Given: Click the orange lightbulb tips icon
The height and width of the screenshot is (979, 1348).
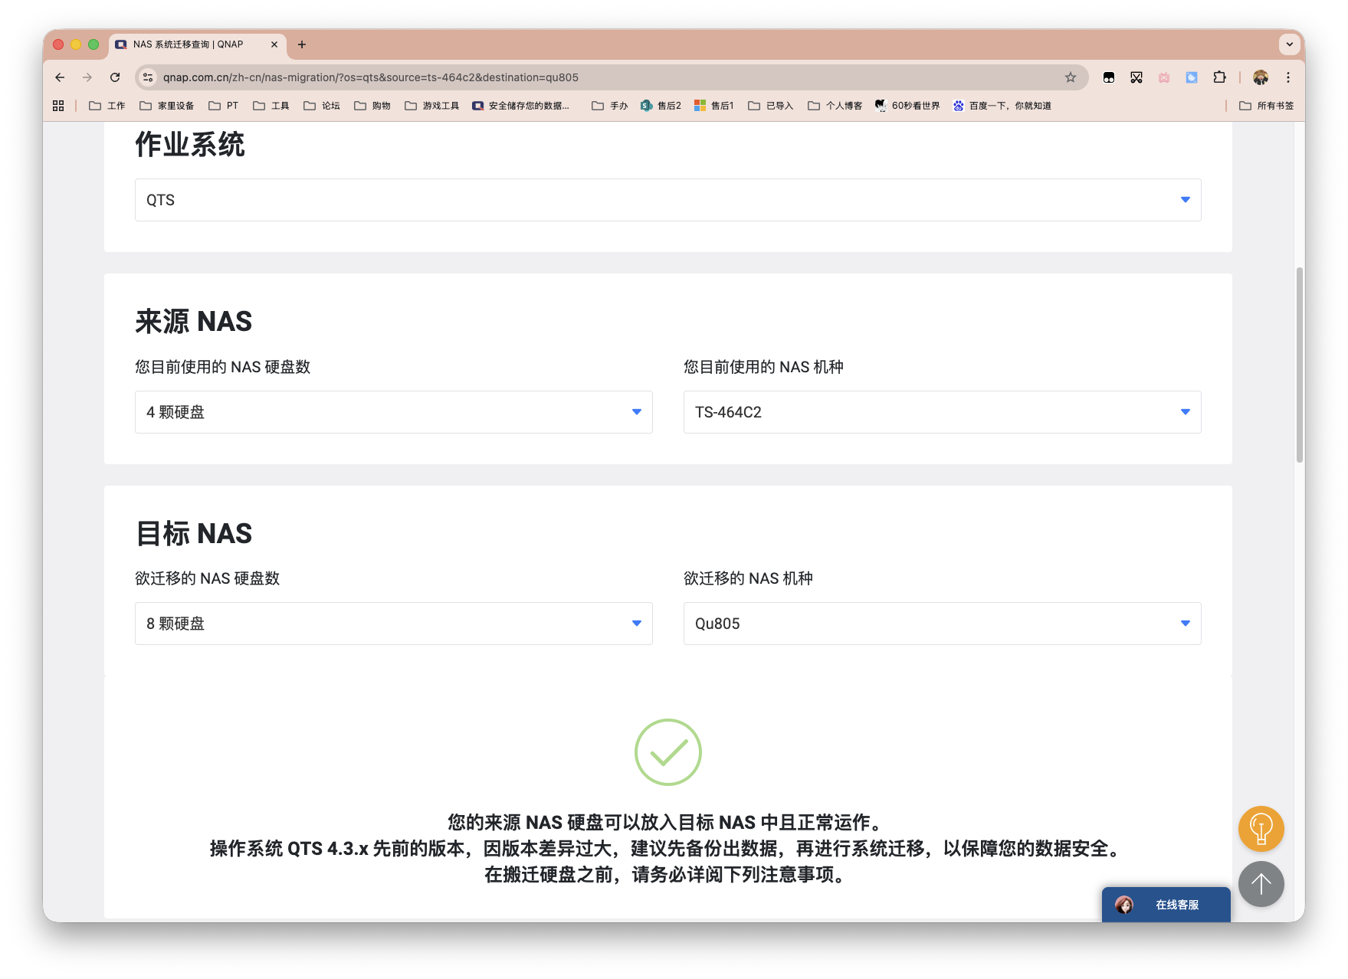Looking at the screenshot, I should pyautogui.click(x=1261, y=828).
